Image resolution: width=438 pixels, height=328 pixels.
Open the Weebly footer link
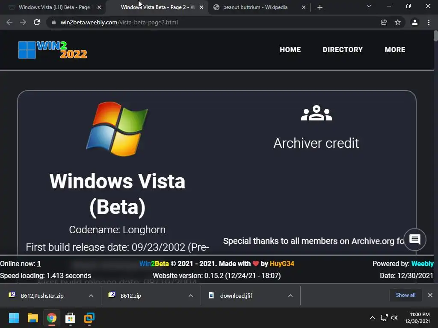tap(422, 264)
